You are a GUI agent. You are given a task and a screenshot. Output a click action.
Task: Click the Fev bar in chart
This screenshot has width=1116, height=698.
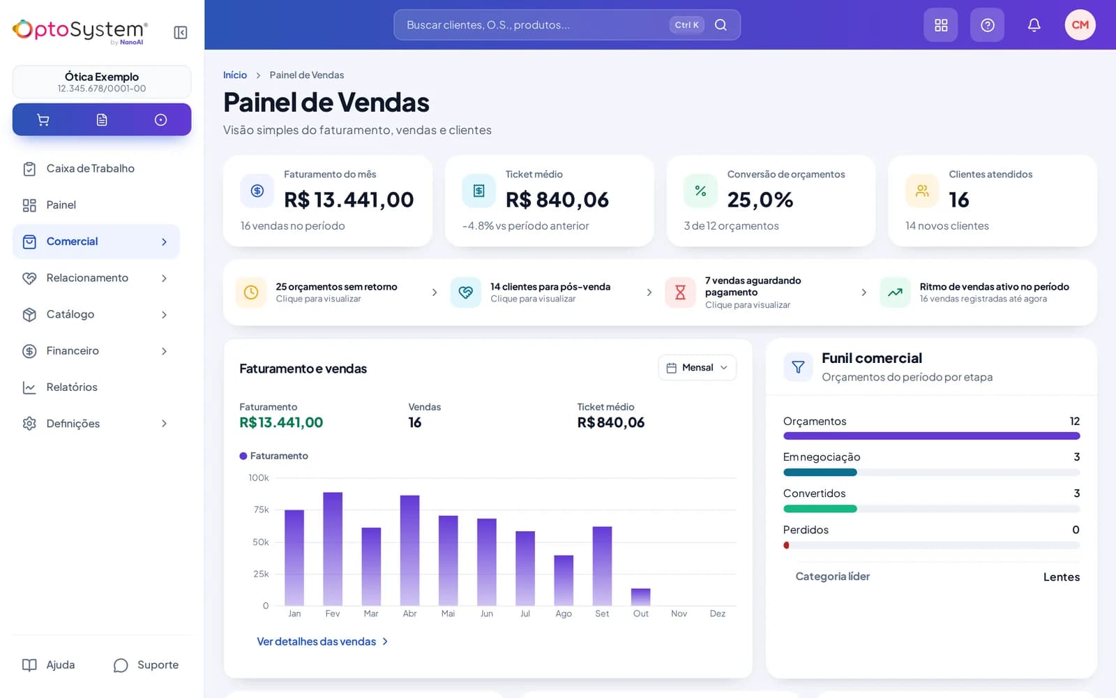click(333, 549)
